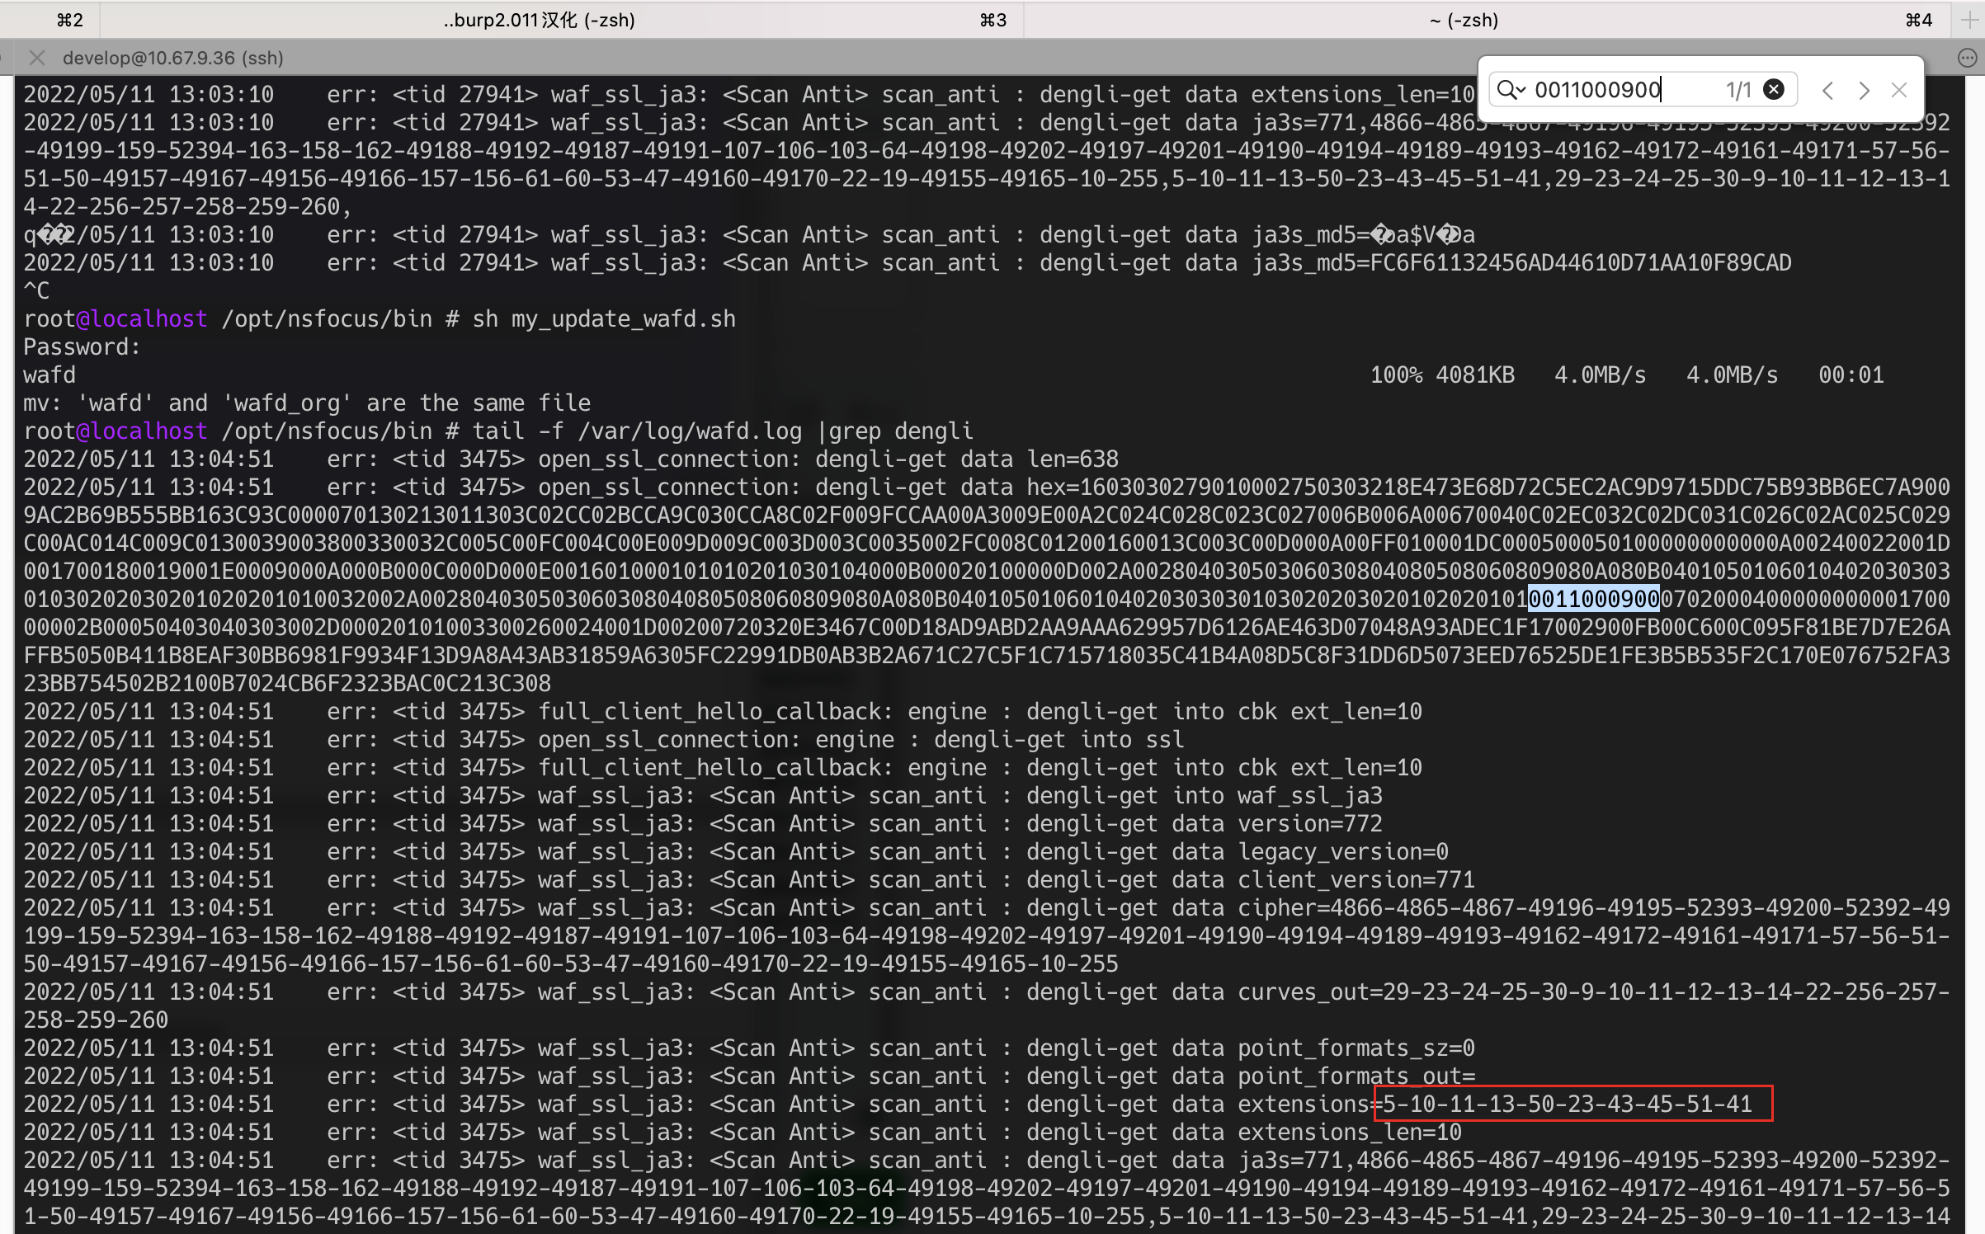
Task: Click the 1/1 match counter
Action: 1737,89
